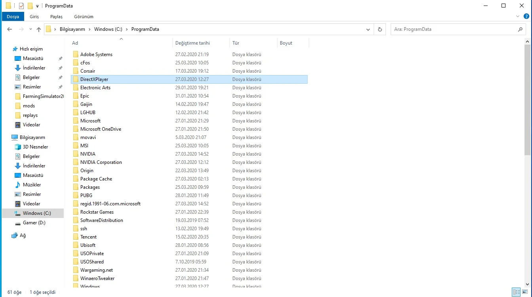Sort by the Değiştirme tarihi column header
Viewport: 532px width, 297px height.
(x=201, y=43)
